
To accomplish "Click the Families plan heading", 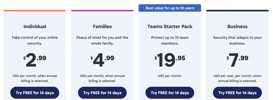I will tap(103, 27).
